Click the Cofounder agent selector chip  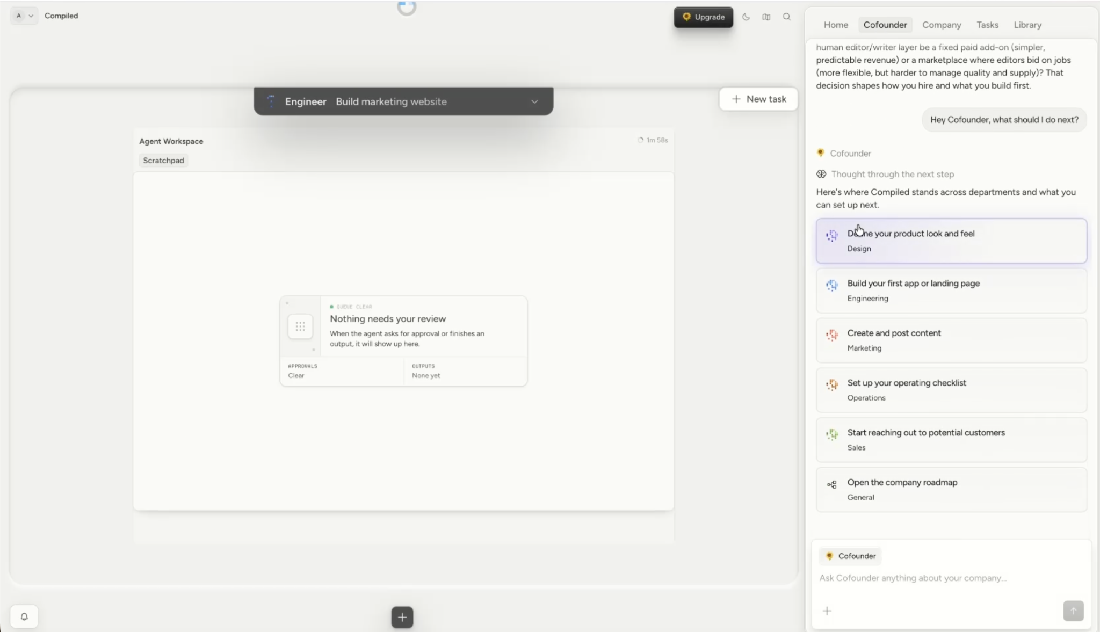pos(851,556)
